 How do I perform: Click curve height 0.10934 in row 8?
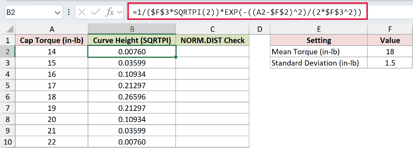click(132, 119)
